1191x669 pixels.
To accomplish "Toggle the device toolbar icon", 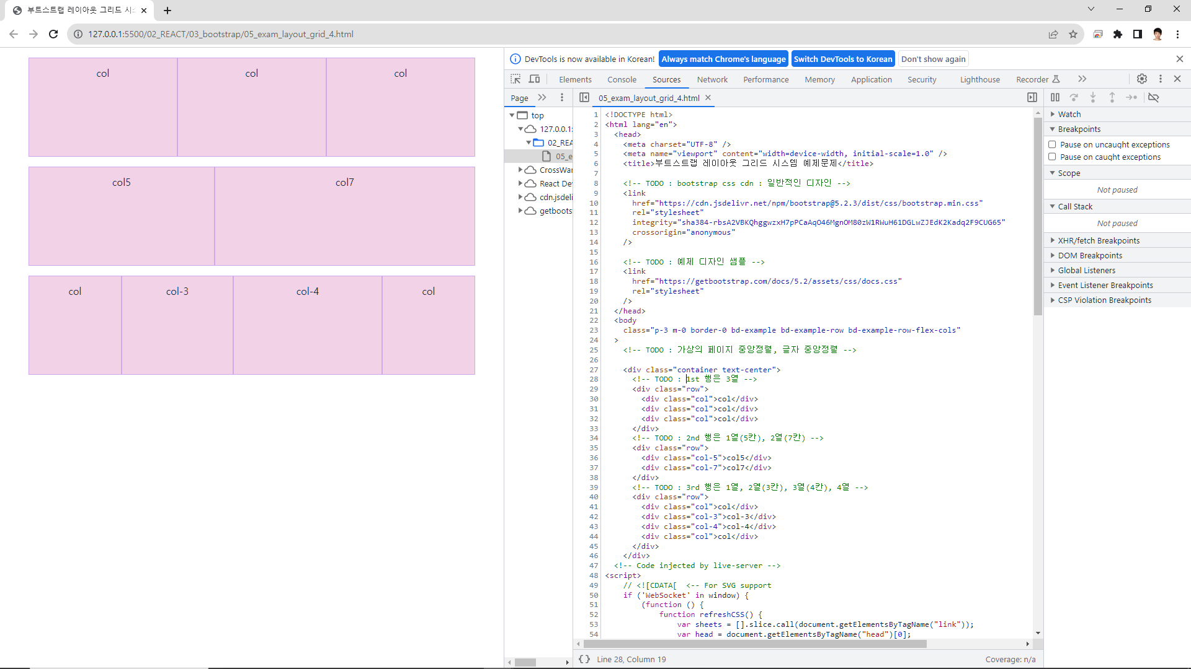I will pos(534,79).
